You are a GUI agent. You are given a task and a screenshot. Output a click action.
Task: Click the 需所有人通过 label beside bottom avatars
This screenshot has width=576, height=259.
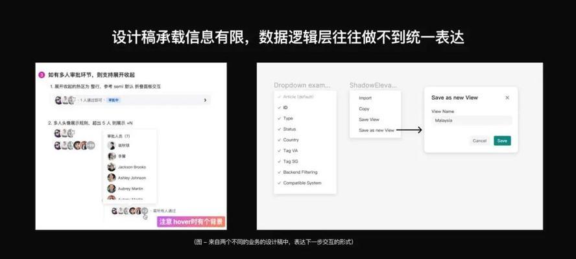pyautogui.click(x=165, y=211)
